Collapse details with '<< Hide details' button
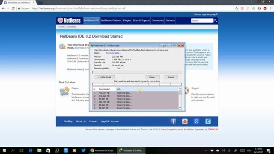274x154 pixels. (x=104, y=77)
